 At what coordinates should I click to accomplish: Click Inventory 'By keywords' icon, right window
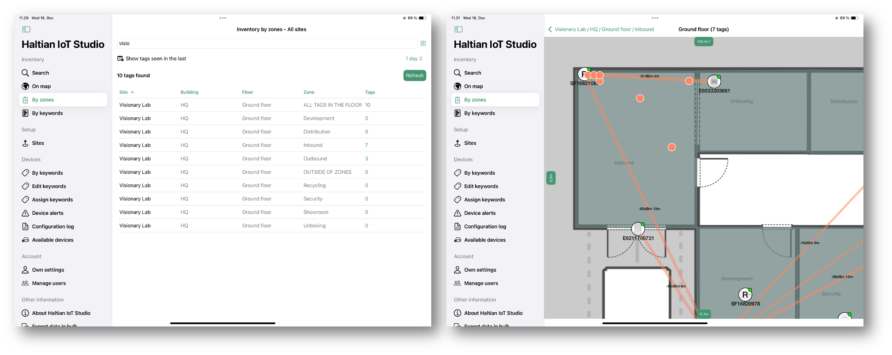[x=458, y=113]
